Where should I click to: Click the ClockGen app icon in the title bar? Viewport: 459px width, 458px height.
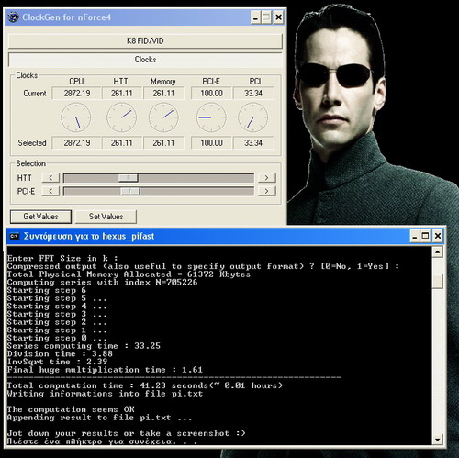click(13, 17)
